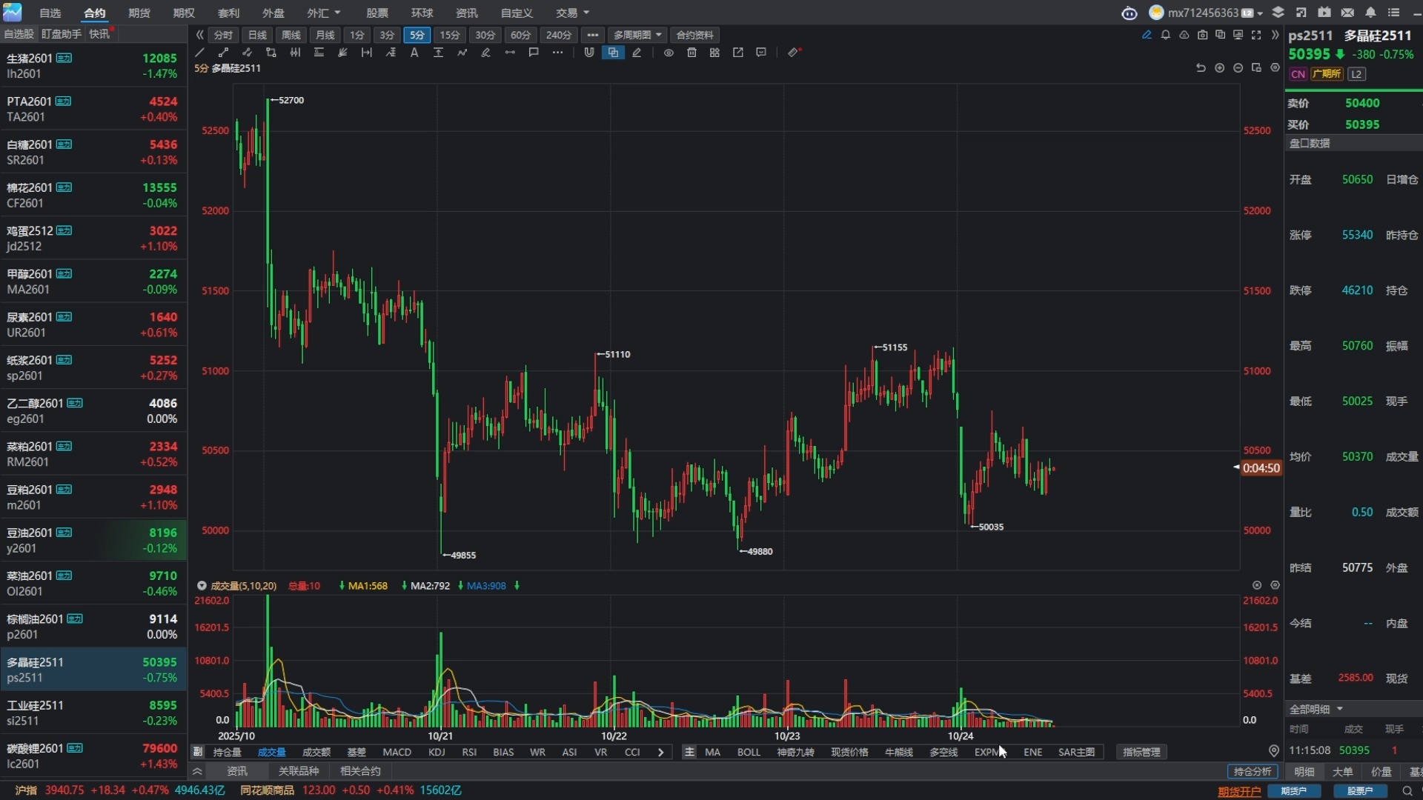Click the undo icon near chart top right
1423x800 pixels.
pyautogui.click(x=1201, y=68)
